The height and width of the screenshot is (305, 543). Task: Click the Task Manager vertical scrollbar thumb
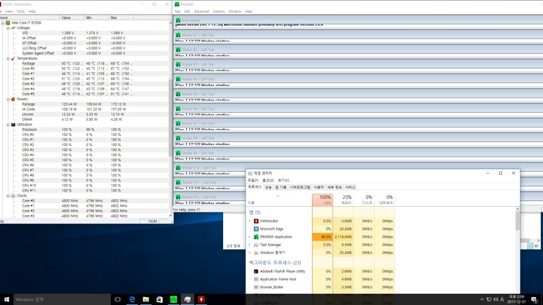[x=517, y=221]
